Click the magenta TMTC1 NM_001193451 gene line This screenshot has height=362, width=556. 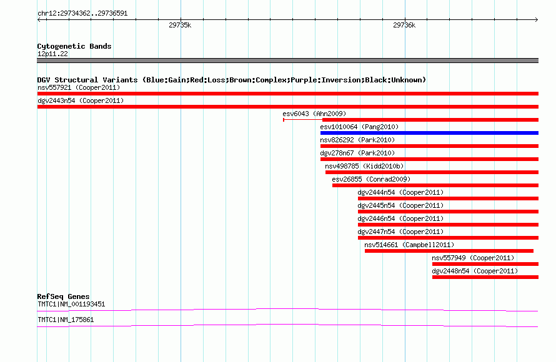pyautogui.click(x=287, y=310)
